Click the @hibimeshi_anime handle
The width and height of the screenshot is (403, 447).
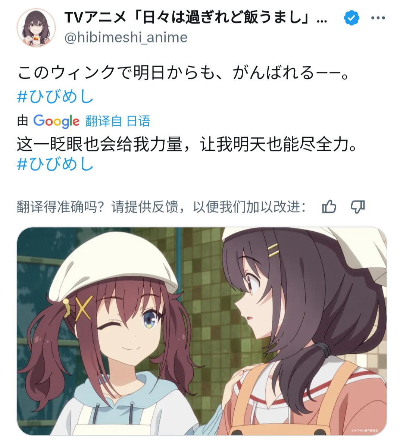coord(126,37)
